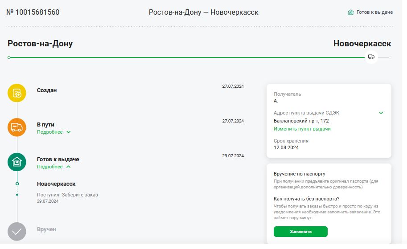Click the delivery truck icon on progress bar
Screen dimensions: 407x249
tap(371, 57)
